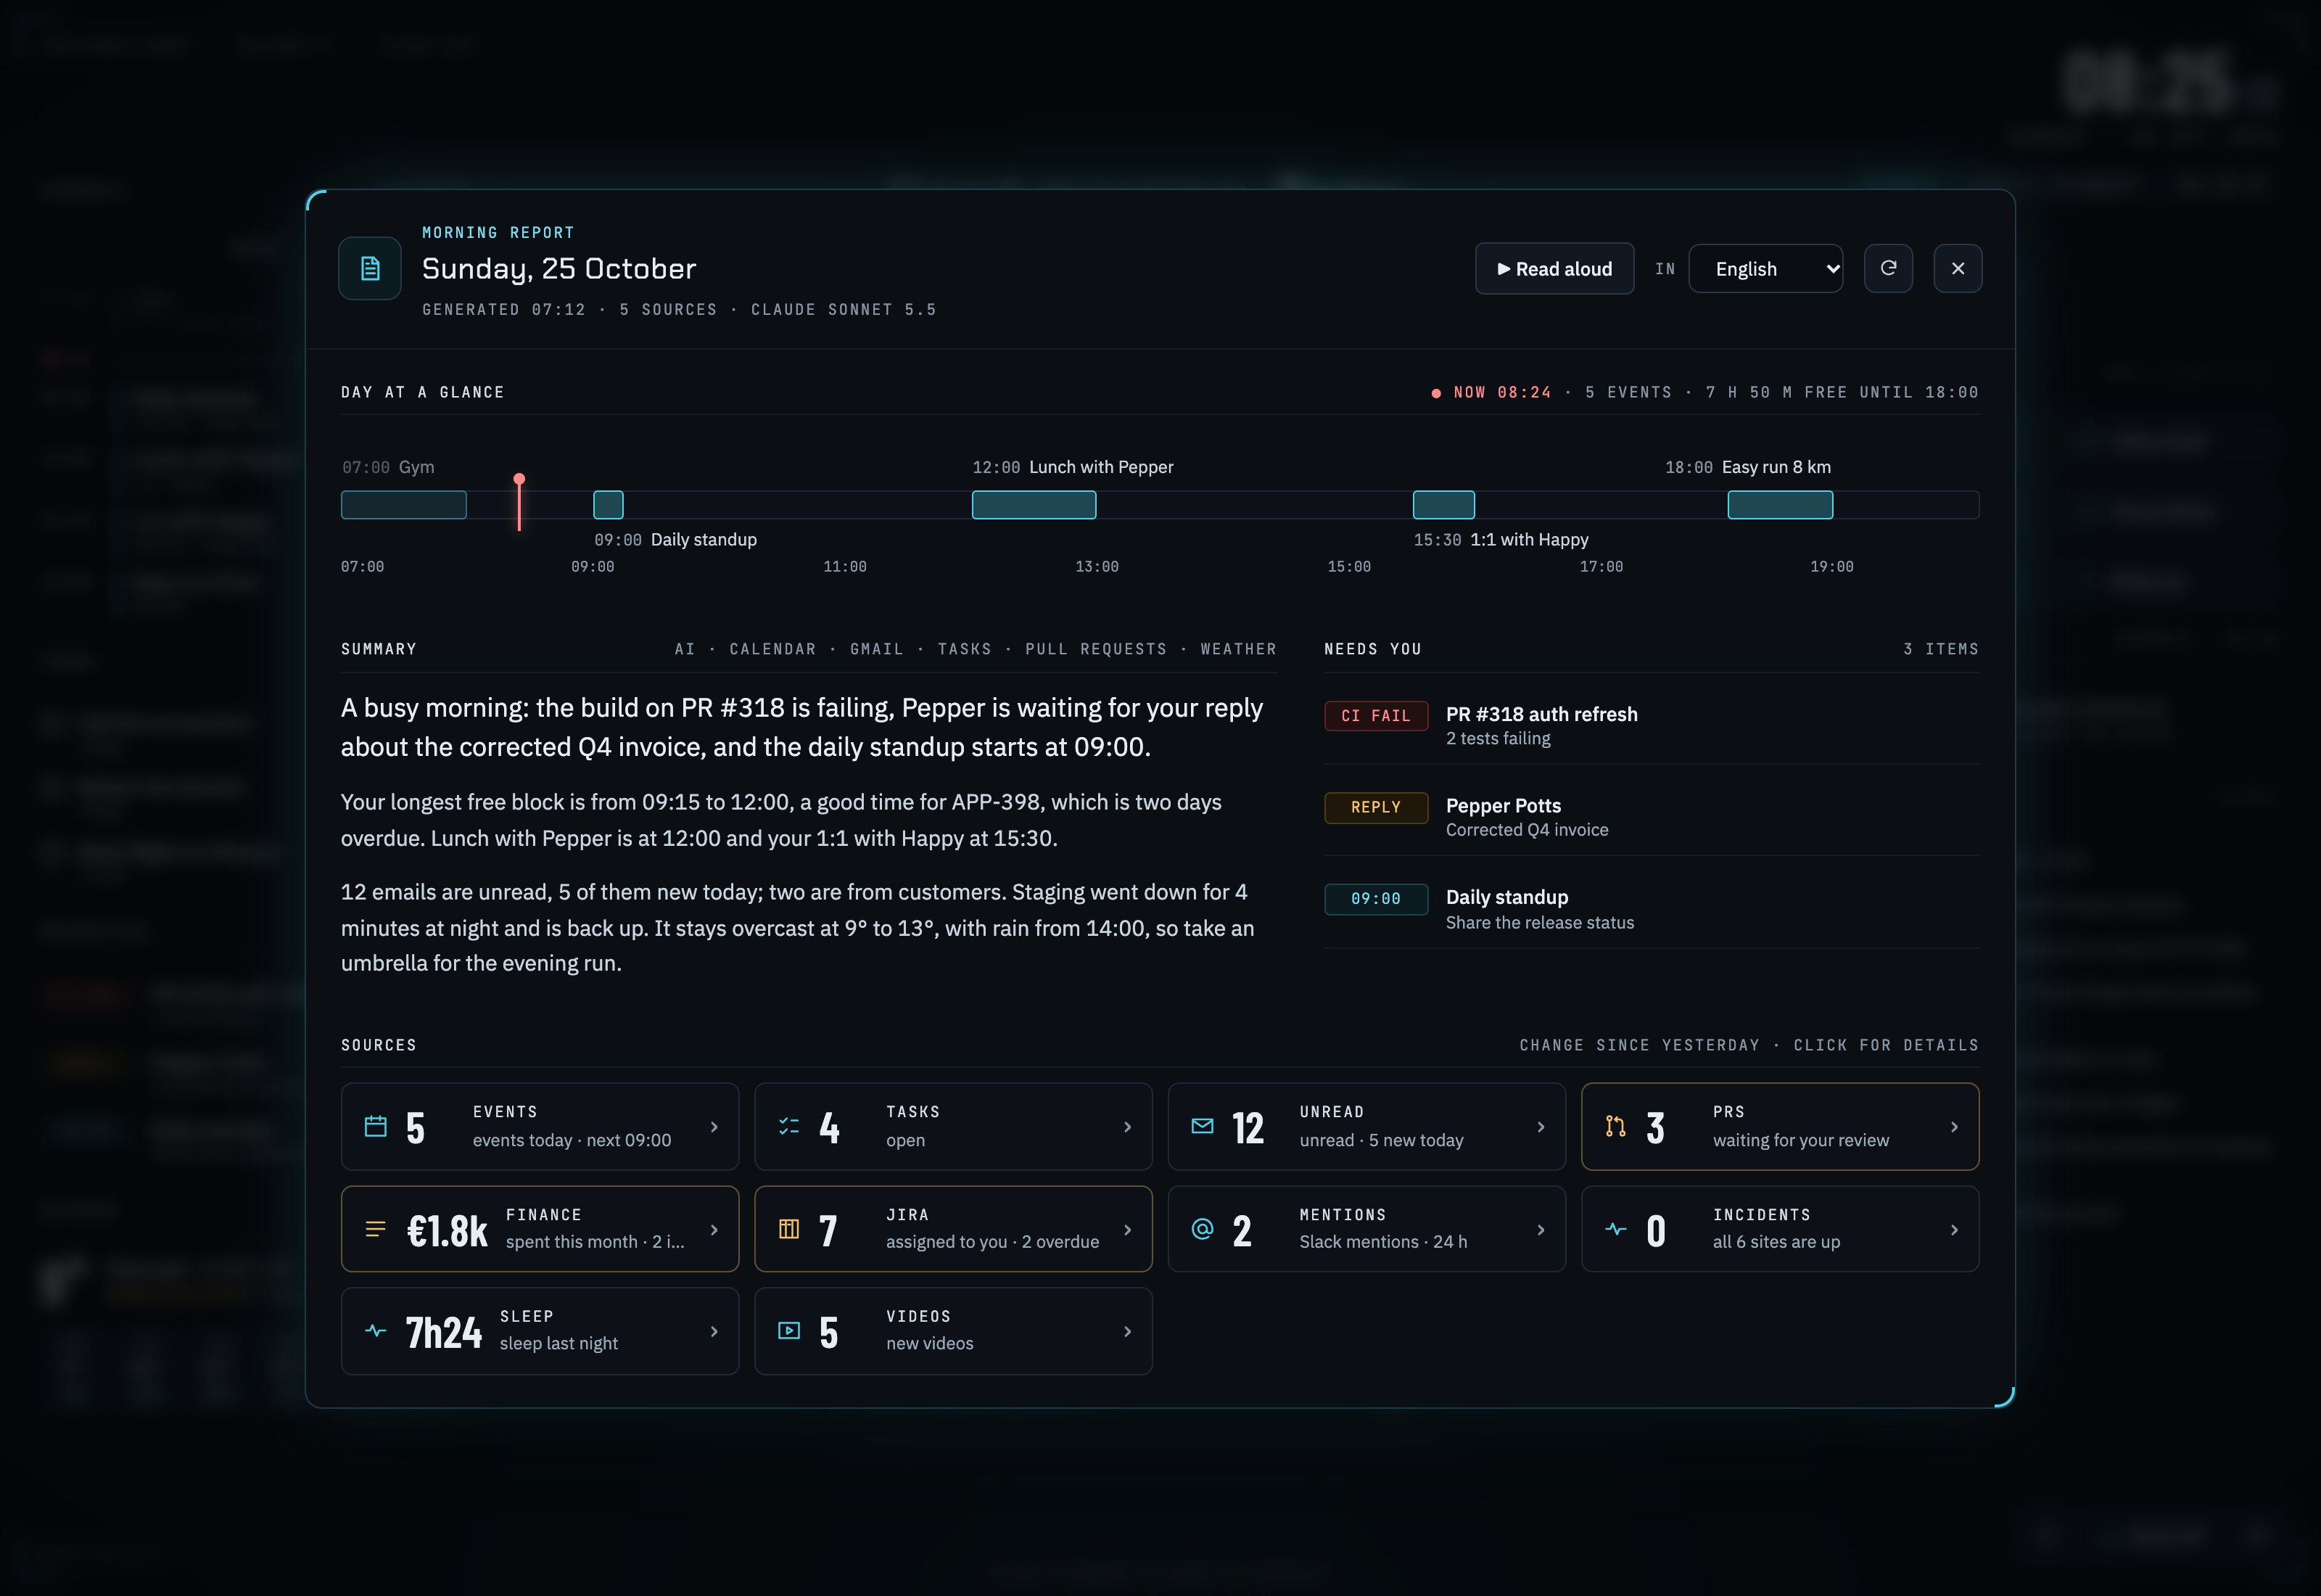Click the calendar icon on Events card
This screenshot has width=2321, height=1596.
click(x=376, y=1127)
